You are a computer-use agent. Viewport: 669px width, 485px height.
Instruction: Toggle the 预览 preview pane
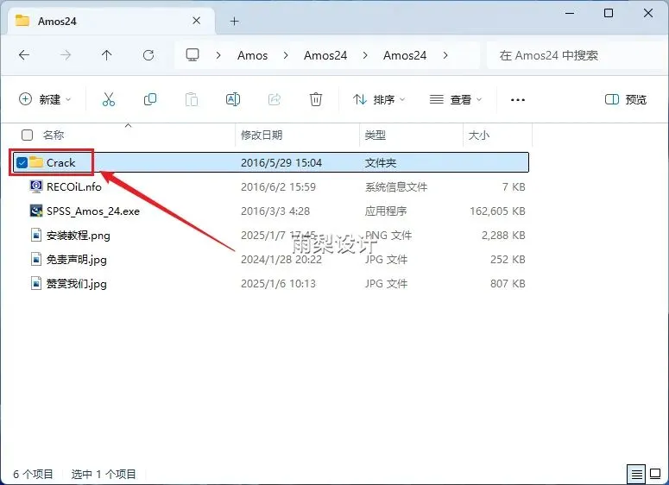point(626,99)
